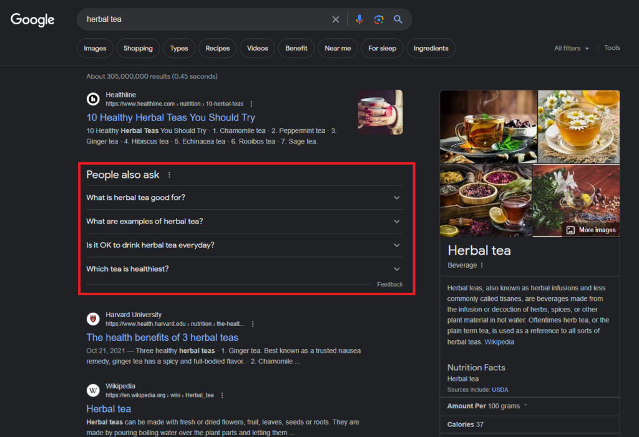Select the Videos filter chip

[x=258, y=48]
